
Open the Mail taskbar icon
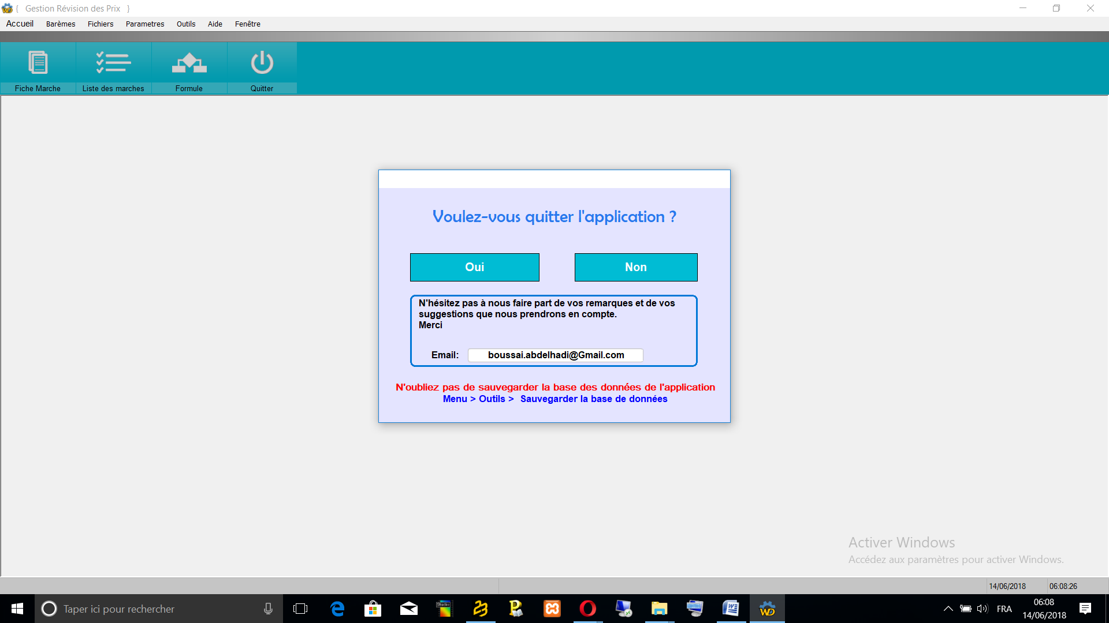(x=408, y=609)
